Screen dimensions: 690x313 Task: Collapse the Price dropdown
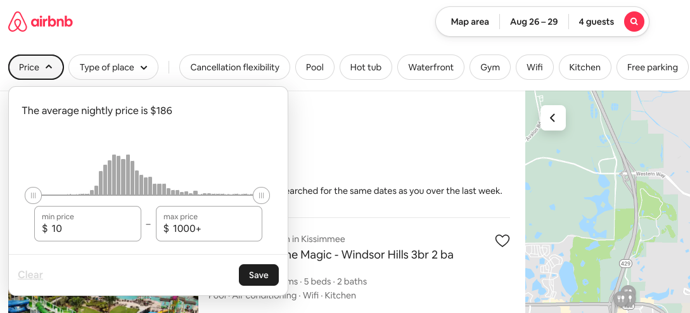click(x=36, y=67)
